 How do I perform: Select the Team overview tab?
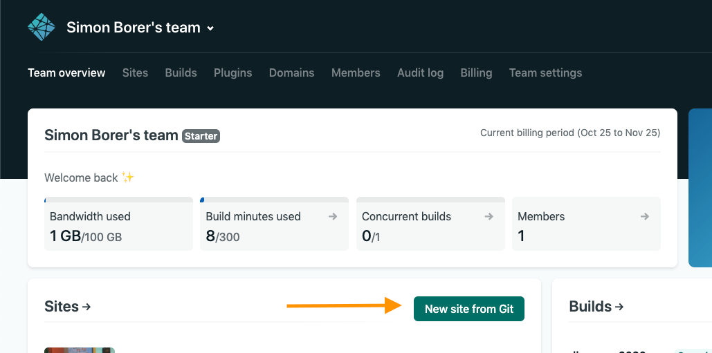[66, 73]
